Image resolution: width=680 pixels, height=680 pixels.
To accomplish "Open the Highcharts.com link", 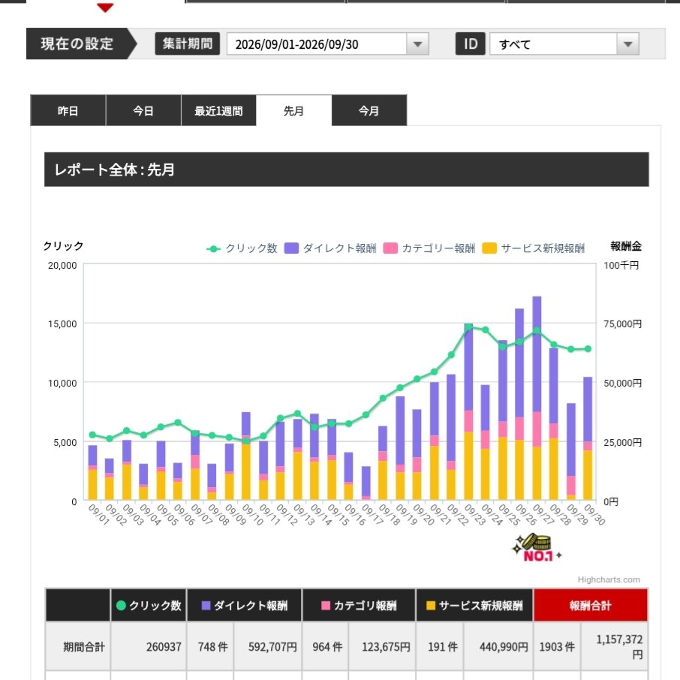I will coord(609,579).
